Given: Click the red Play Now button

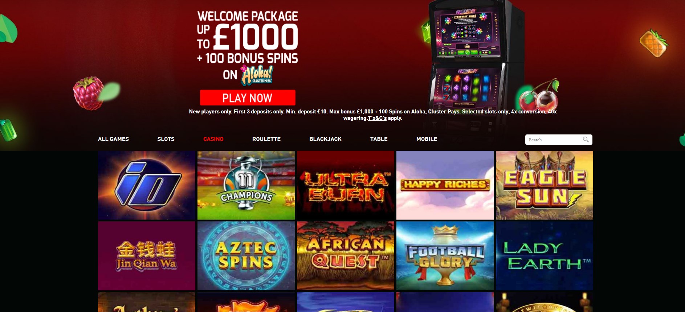Looking at the screenshot, I should 248,98.
